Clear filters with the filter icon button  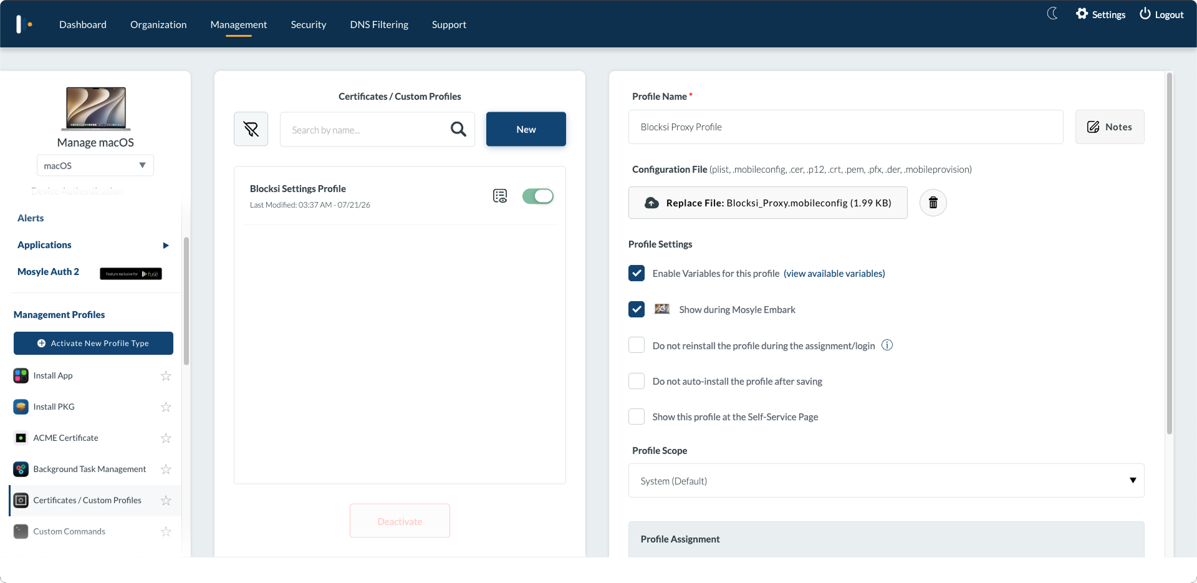pyautogui.click(x=251, y=129)
